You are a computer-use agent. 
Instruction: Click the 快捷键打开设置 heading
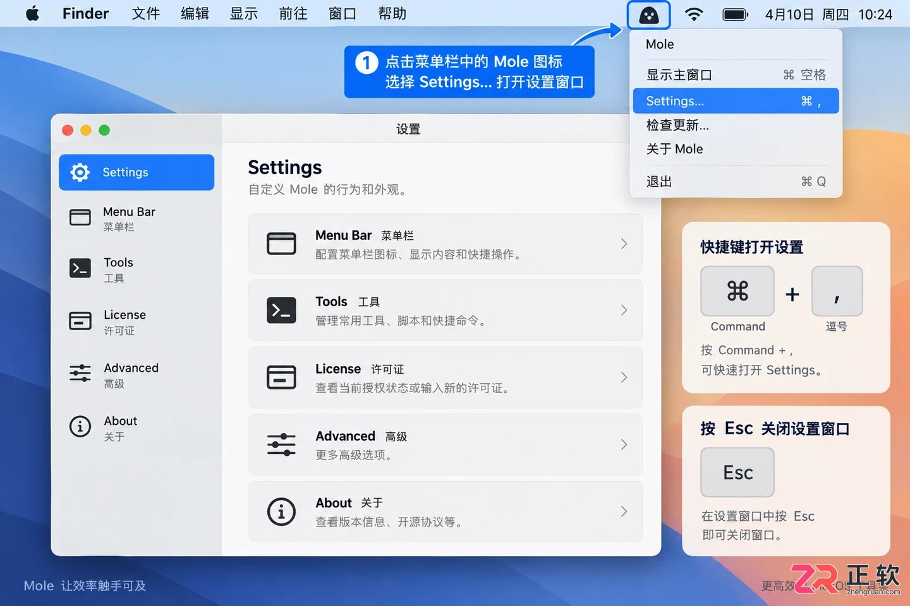752,247
